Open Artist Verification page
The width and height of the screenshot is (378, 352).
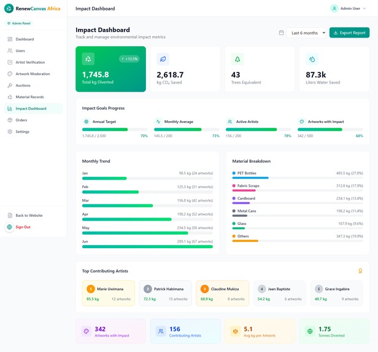[x=34, y=62]
